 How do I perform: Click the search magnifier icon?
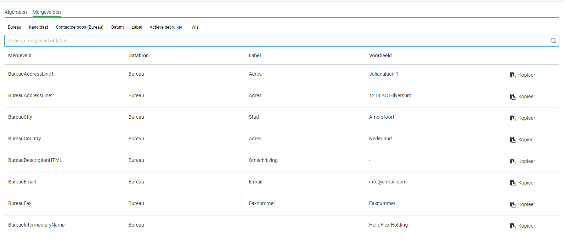(x=553, y=41)
